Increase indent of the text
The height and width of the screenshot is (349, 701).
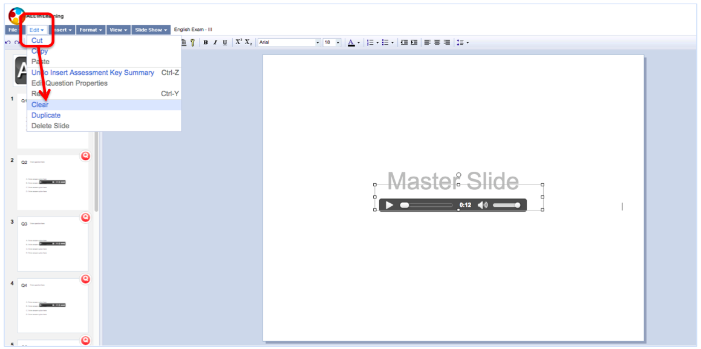[414, 42]
